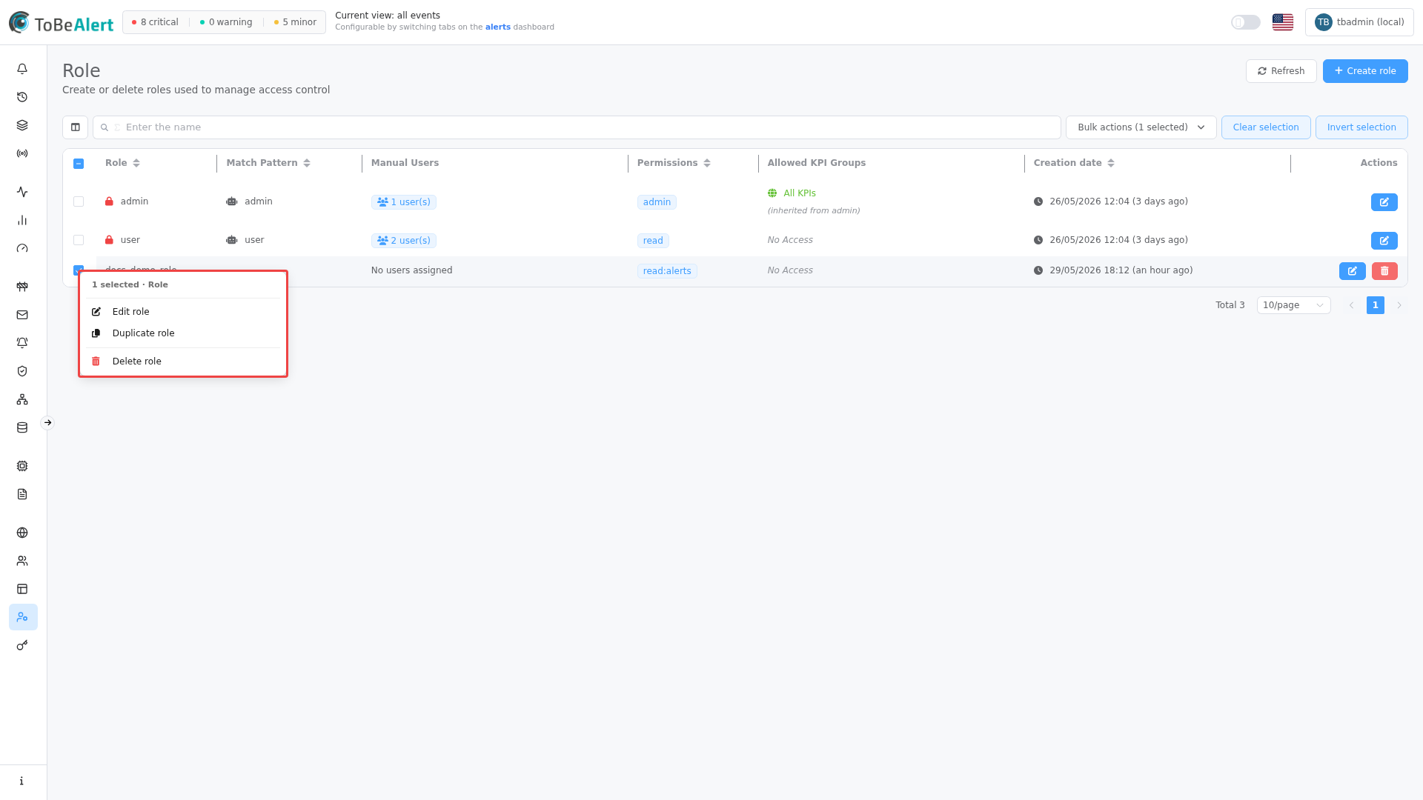Go to page 1 in pagination
This screenshot has height=800, width=1423.
[1375, 305]
